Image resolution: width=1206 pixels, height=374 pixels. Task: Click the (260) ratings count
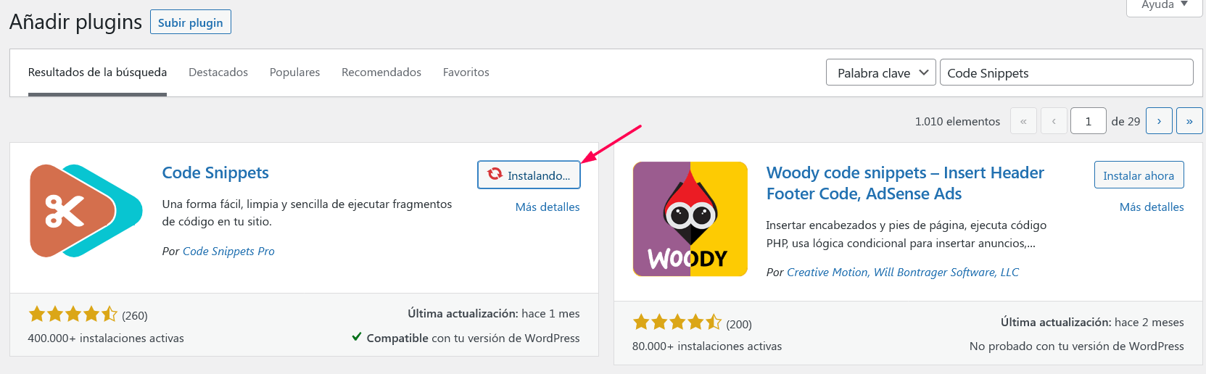135,315
